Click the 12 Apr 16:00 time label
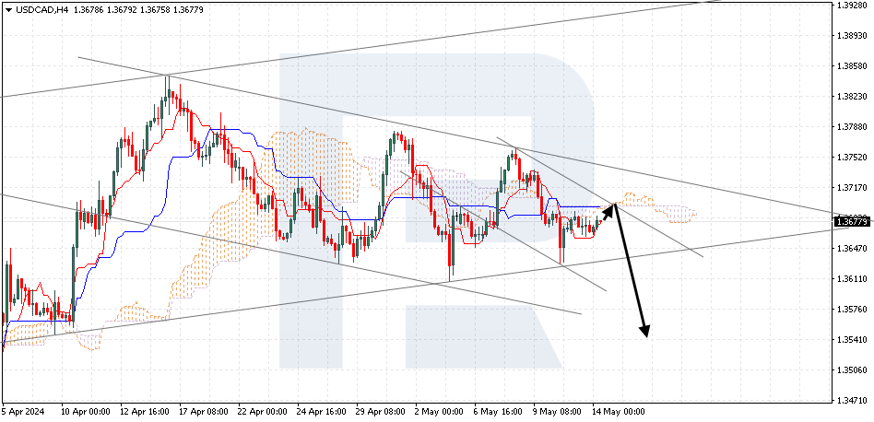 point(145,413)
